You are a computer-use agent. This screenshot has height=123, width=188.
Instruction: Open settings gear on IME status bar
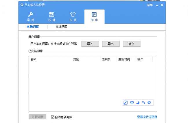tap(149, 103)
